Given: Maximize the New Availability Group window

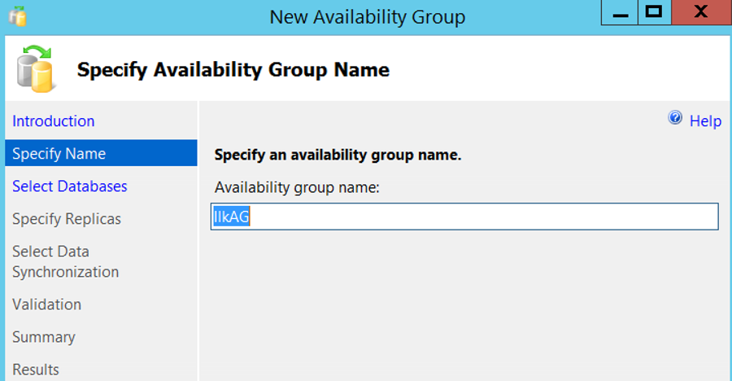Looking at the screenshot, I should click(x=655, y=13).
